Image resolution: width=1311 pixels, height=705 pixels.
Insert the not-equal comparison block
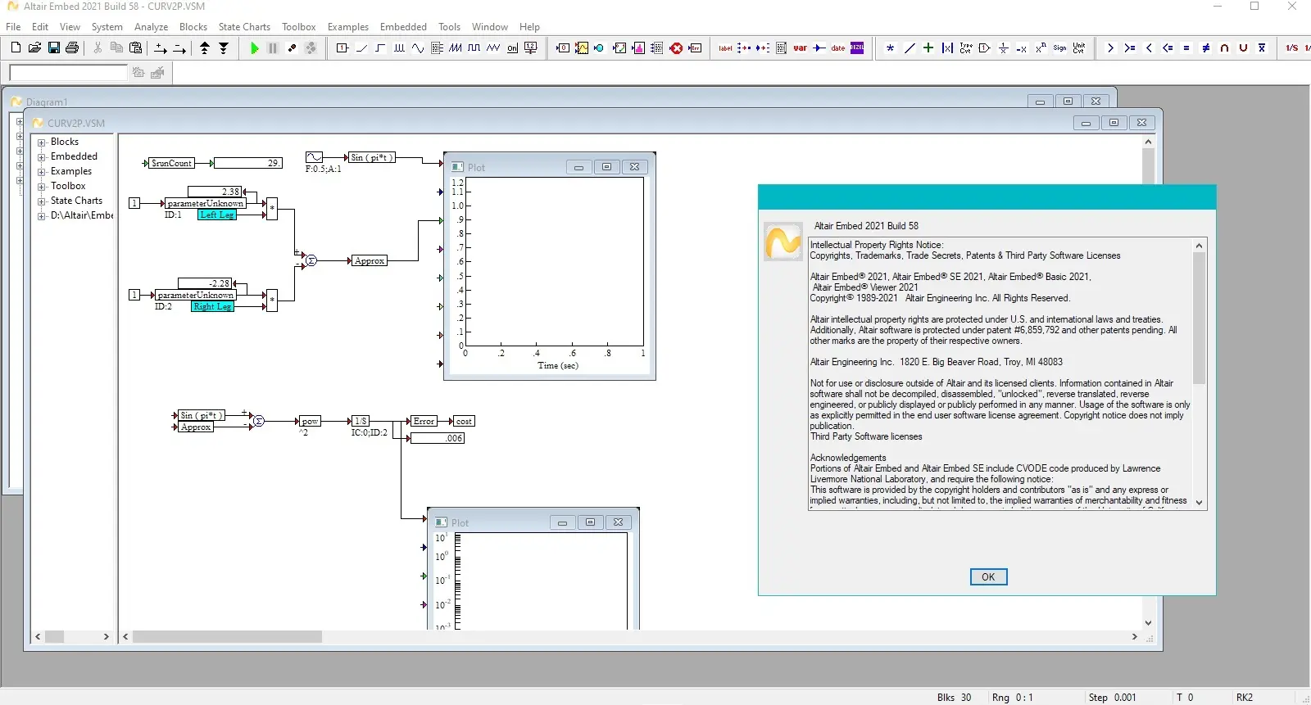click(x=1205, y=48)
